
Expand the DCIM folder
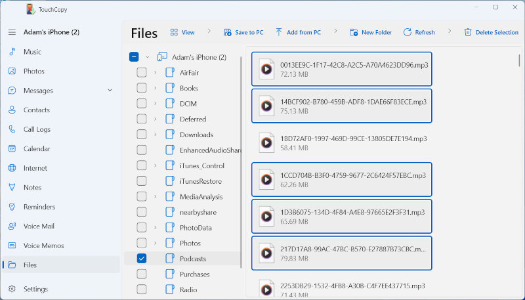click(156, 104)
